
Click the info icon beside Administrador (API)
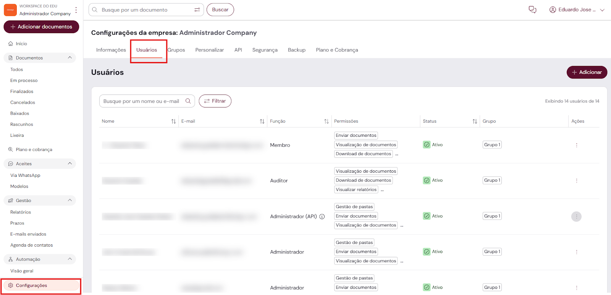[x=322, y=216]
